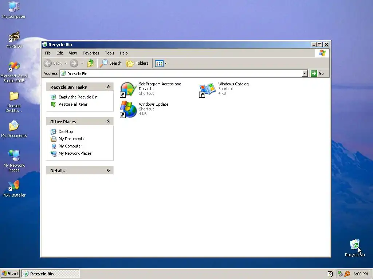This screenshot has width=373, height=279.
Task: Click the Back arrow toolbar button
Action: coord(53,63)
